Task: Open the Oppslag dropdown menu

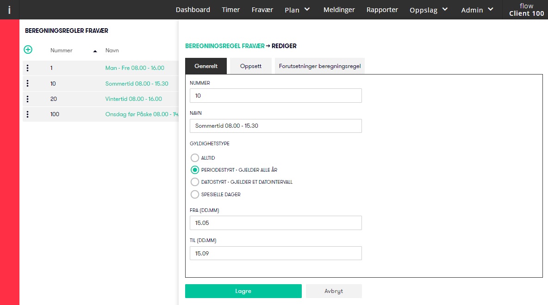Action: pyautogui.click(x=429, y=10)
